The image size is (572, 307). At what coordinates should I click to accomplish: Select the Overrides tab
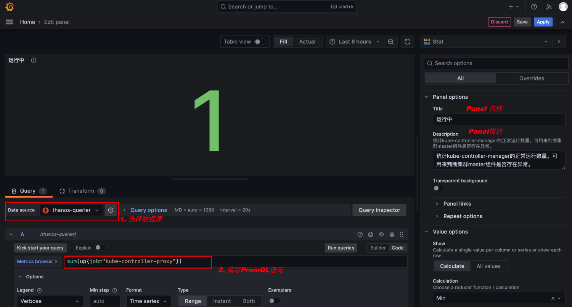pos(532,78)
